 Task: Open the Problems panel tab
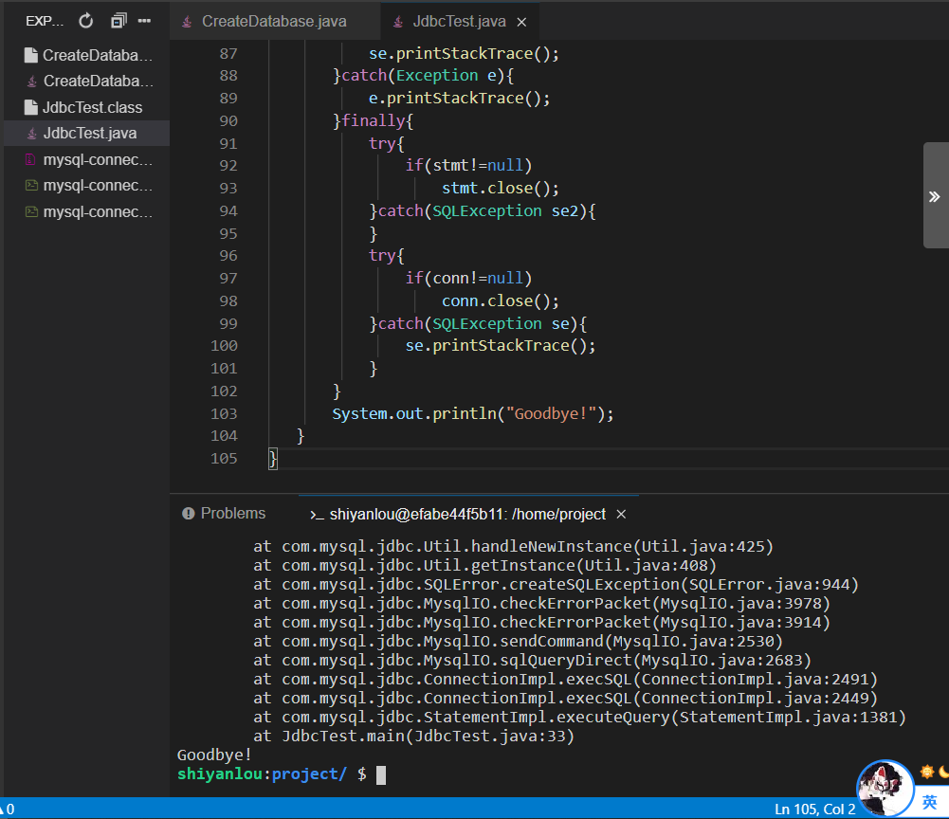(224, 514)
